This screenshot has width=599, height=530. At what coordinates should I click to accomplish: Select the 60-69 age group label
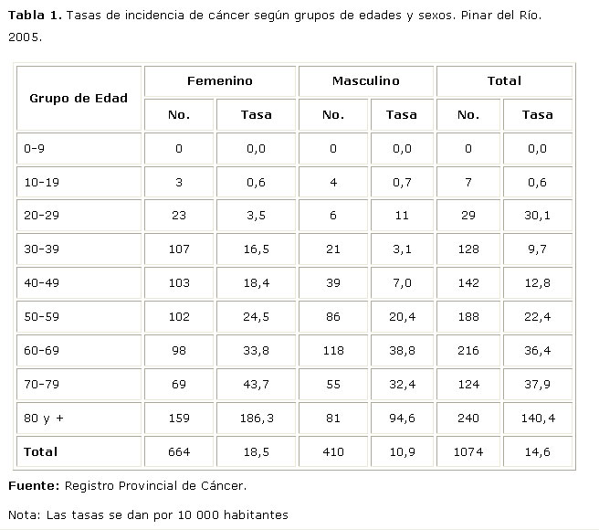coord(42,351)
